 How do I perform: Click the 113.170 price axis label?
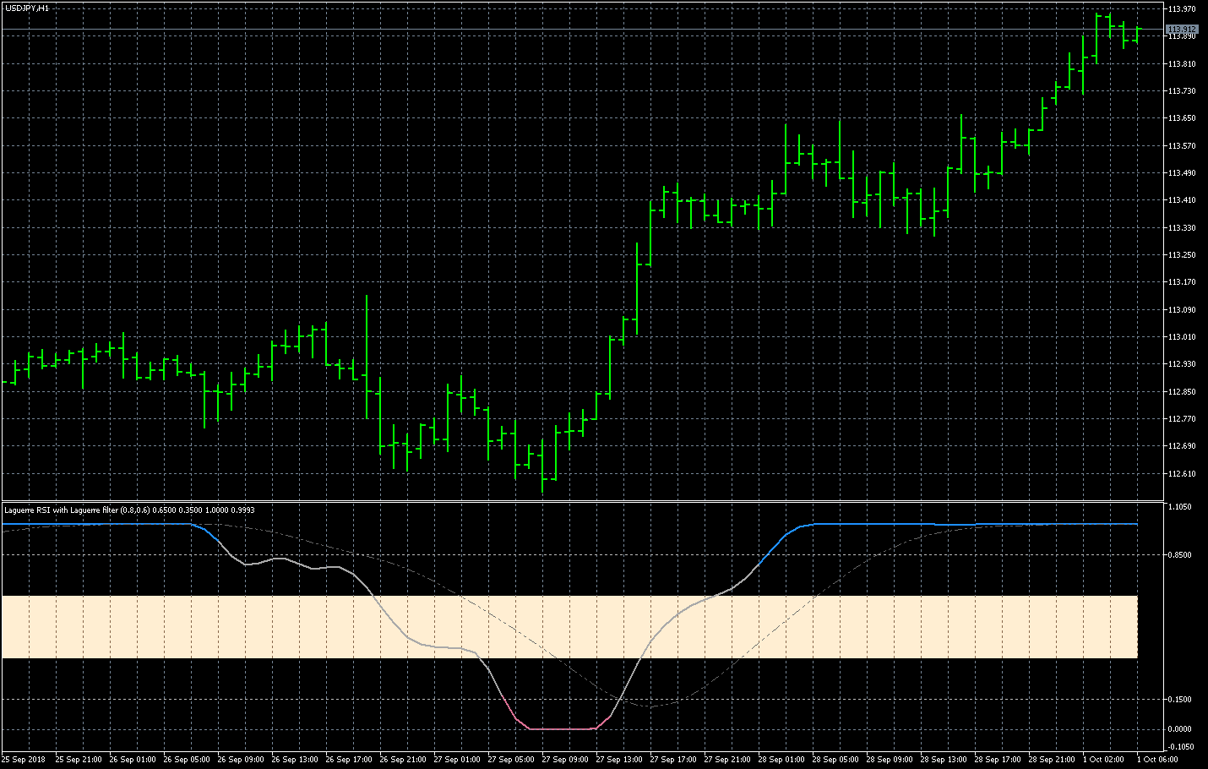1182,282
